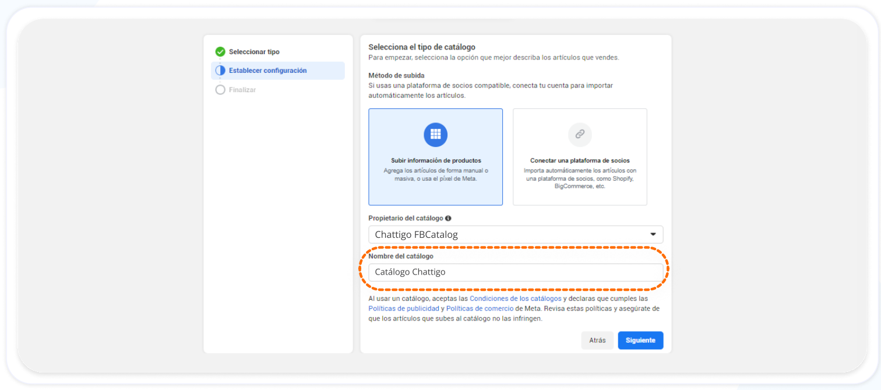The height and width of the screenshot is (390, 881).
Task: Select the Establecer configuración step label
Action: [x=267, y=71]
